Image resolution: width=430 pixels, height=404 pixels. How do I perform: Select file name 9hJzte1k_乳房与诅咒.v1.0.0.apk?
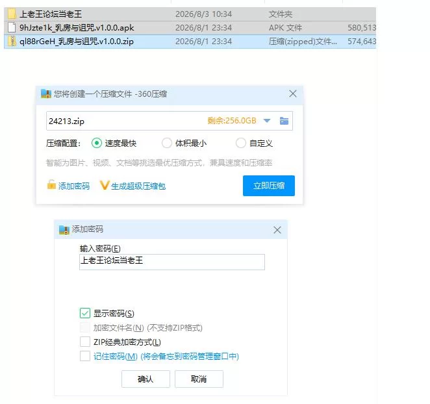coord(77,28)
